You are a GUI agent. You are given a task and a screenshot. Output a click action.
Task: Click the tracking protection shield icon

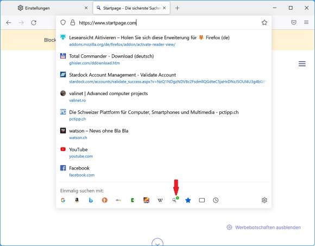click(x=63, y=22)
